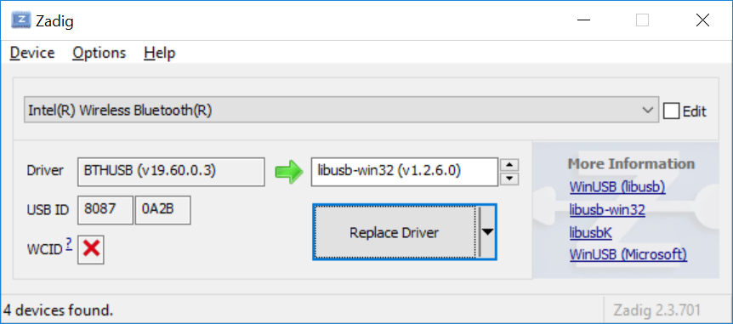Click the target driver field libusb-win32 (v1.2.6.0)

click(x=405, y=172)
